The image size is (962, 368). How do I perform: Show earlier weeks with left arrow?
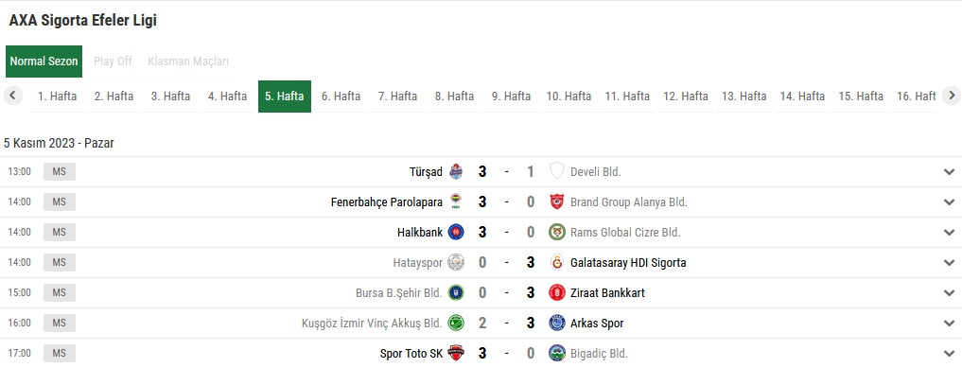(x=12, y=96)
